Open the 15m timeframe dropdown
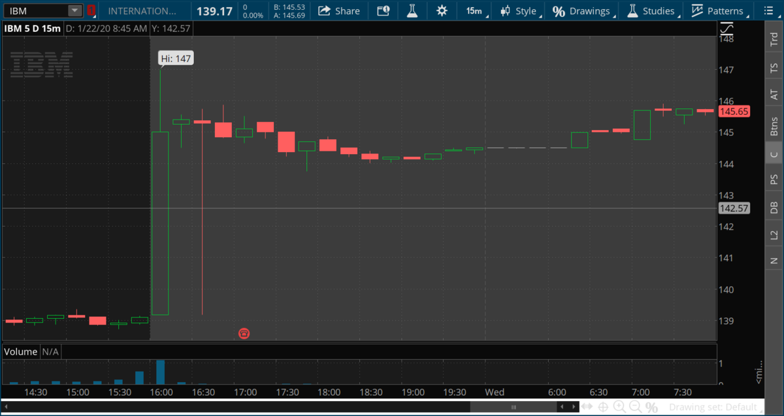Screen dimensions: 784x416 click(474, 10)
